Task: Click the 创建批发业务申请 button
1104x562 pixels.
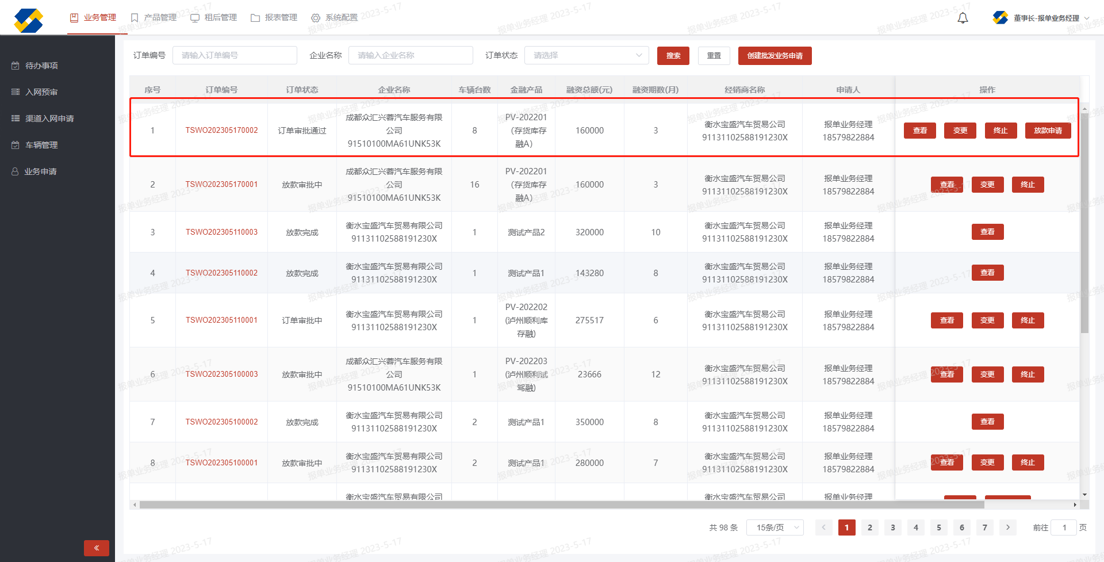Action: click(x=775, y=56)
